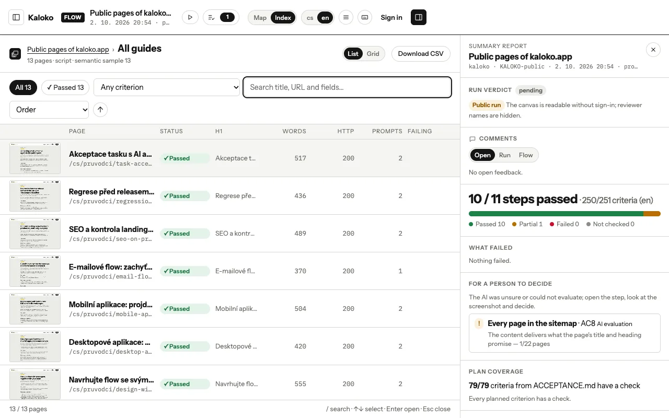
Task: Select the Open comments tab
Action: (x=482, y=155)
